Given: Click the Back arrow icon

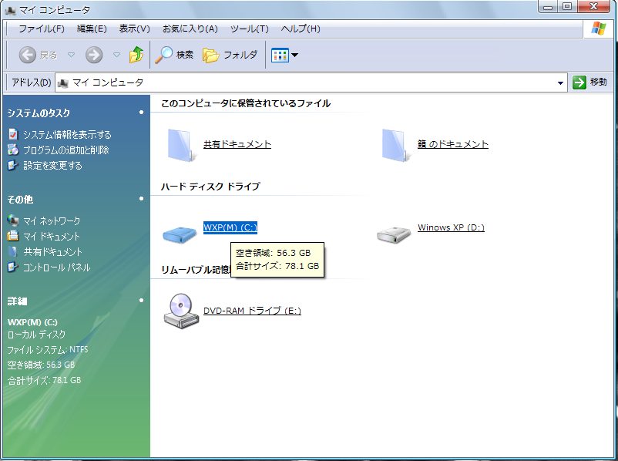Looking at the screenshot, I should coord(27,55).
